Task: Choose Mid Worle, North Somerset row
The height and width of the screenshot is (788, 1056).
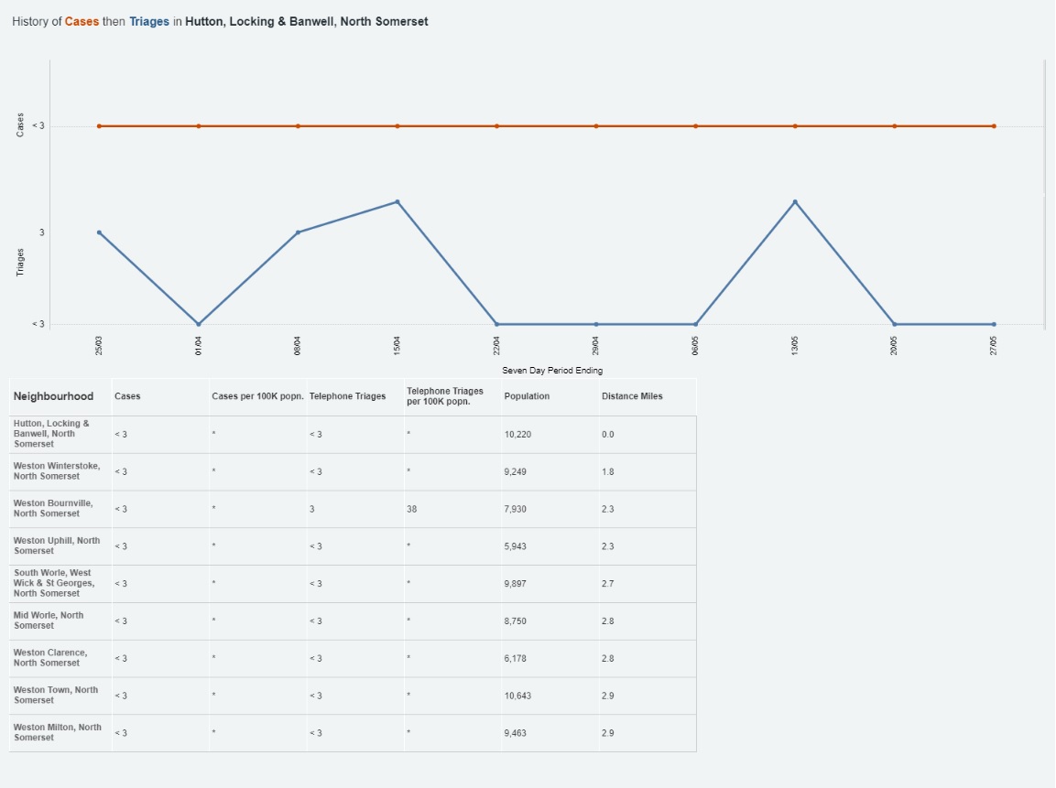Action: point(49,621)
